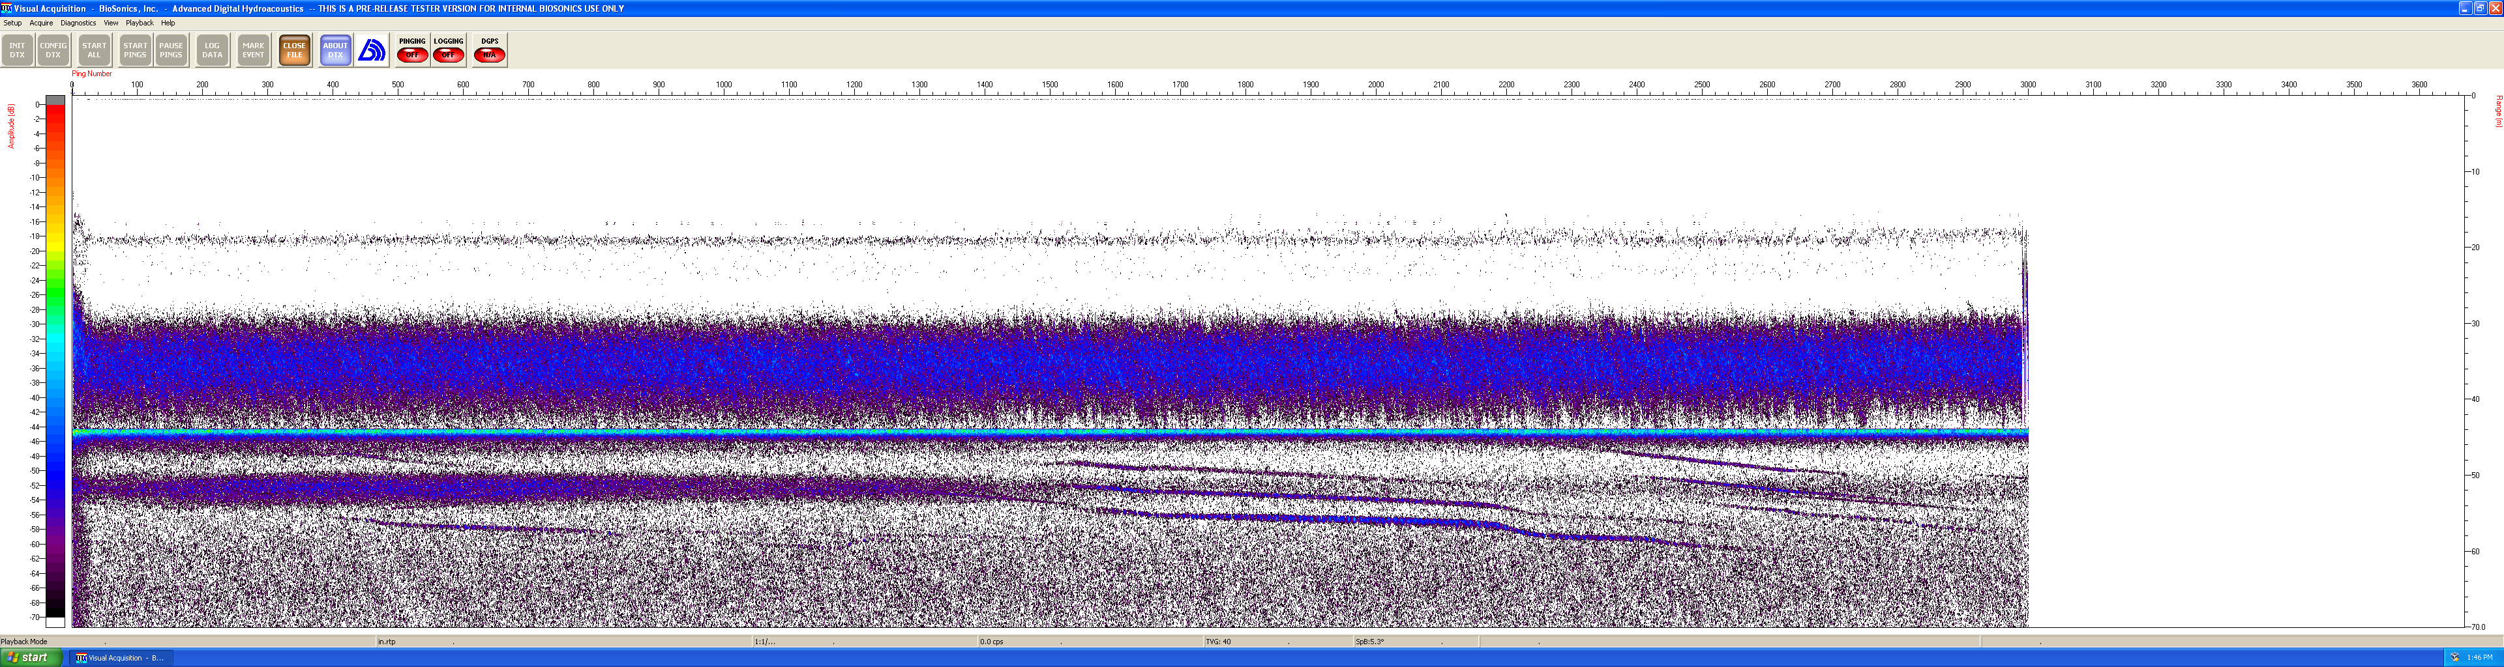Click the SpB:5.3° status entry
The image size is (2504, 667).
tap(1369, 642)
